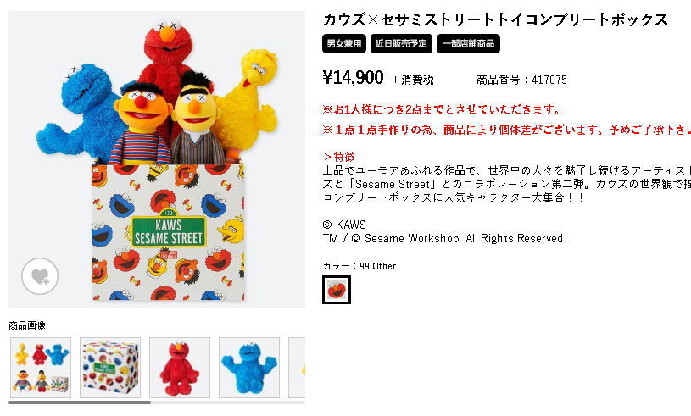This screenshot has height=416, width=691.
Task: View the printed box thumbnail image
Action: point(110,368)
